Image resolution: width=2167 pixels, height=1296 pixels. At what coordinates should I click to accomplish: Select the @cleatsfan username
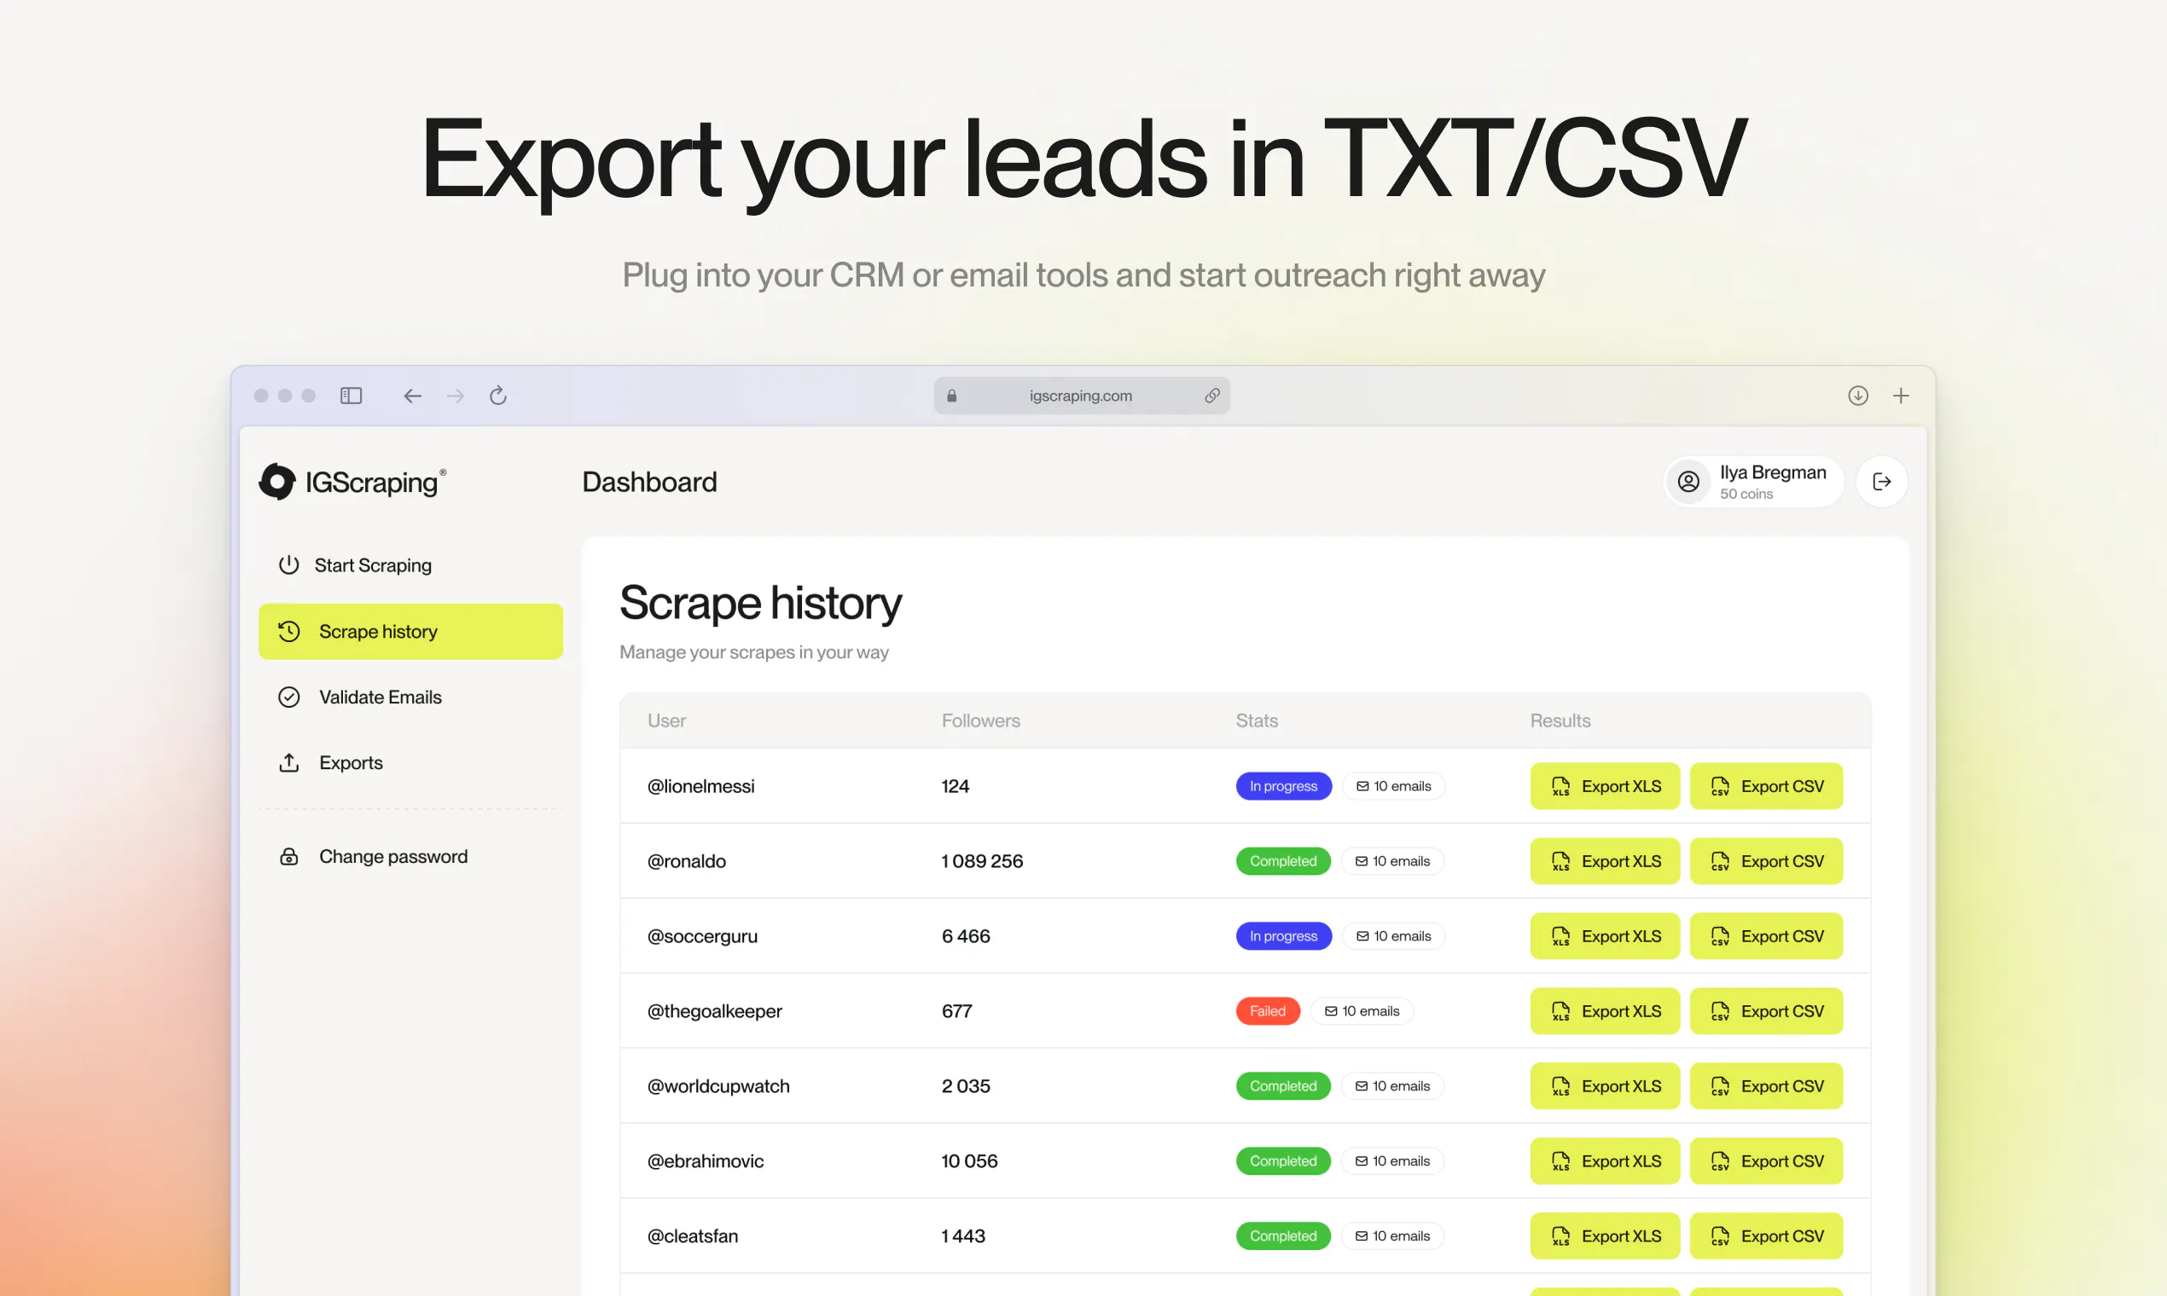(693, 1236)
